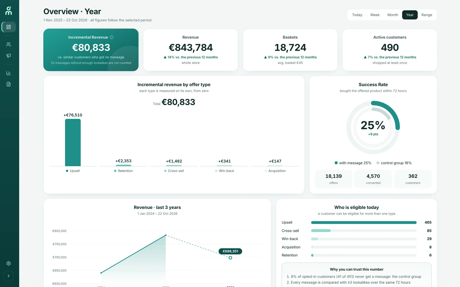Open the Incremental Revenue €80,833 card
460x287 pixels.
pyautogui.click(x=91, y=50)
